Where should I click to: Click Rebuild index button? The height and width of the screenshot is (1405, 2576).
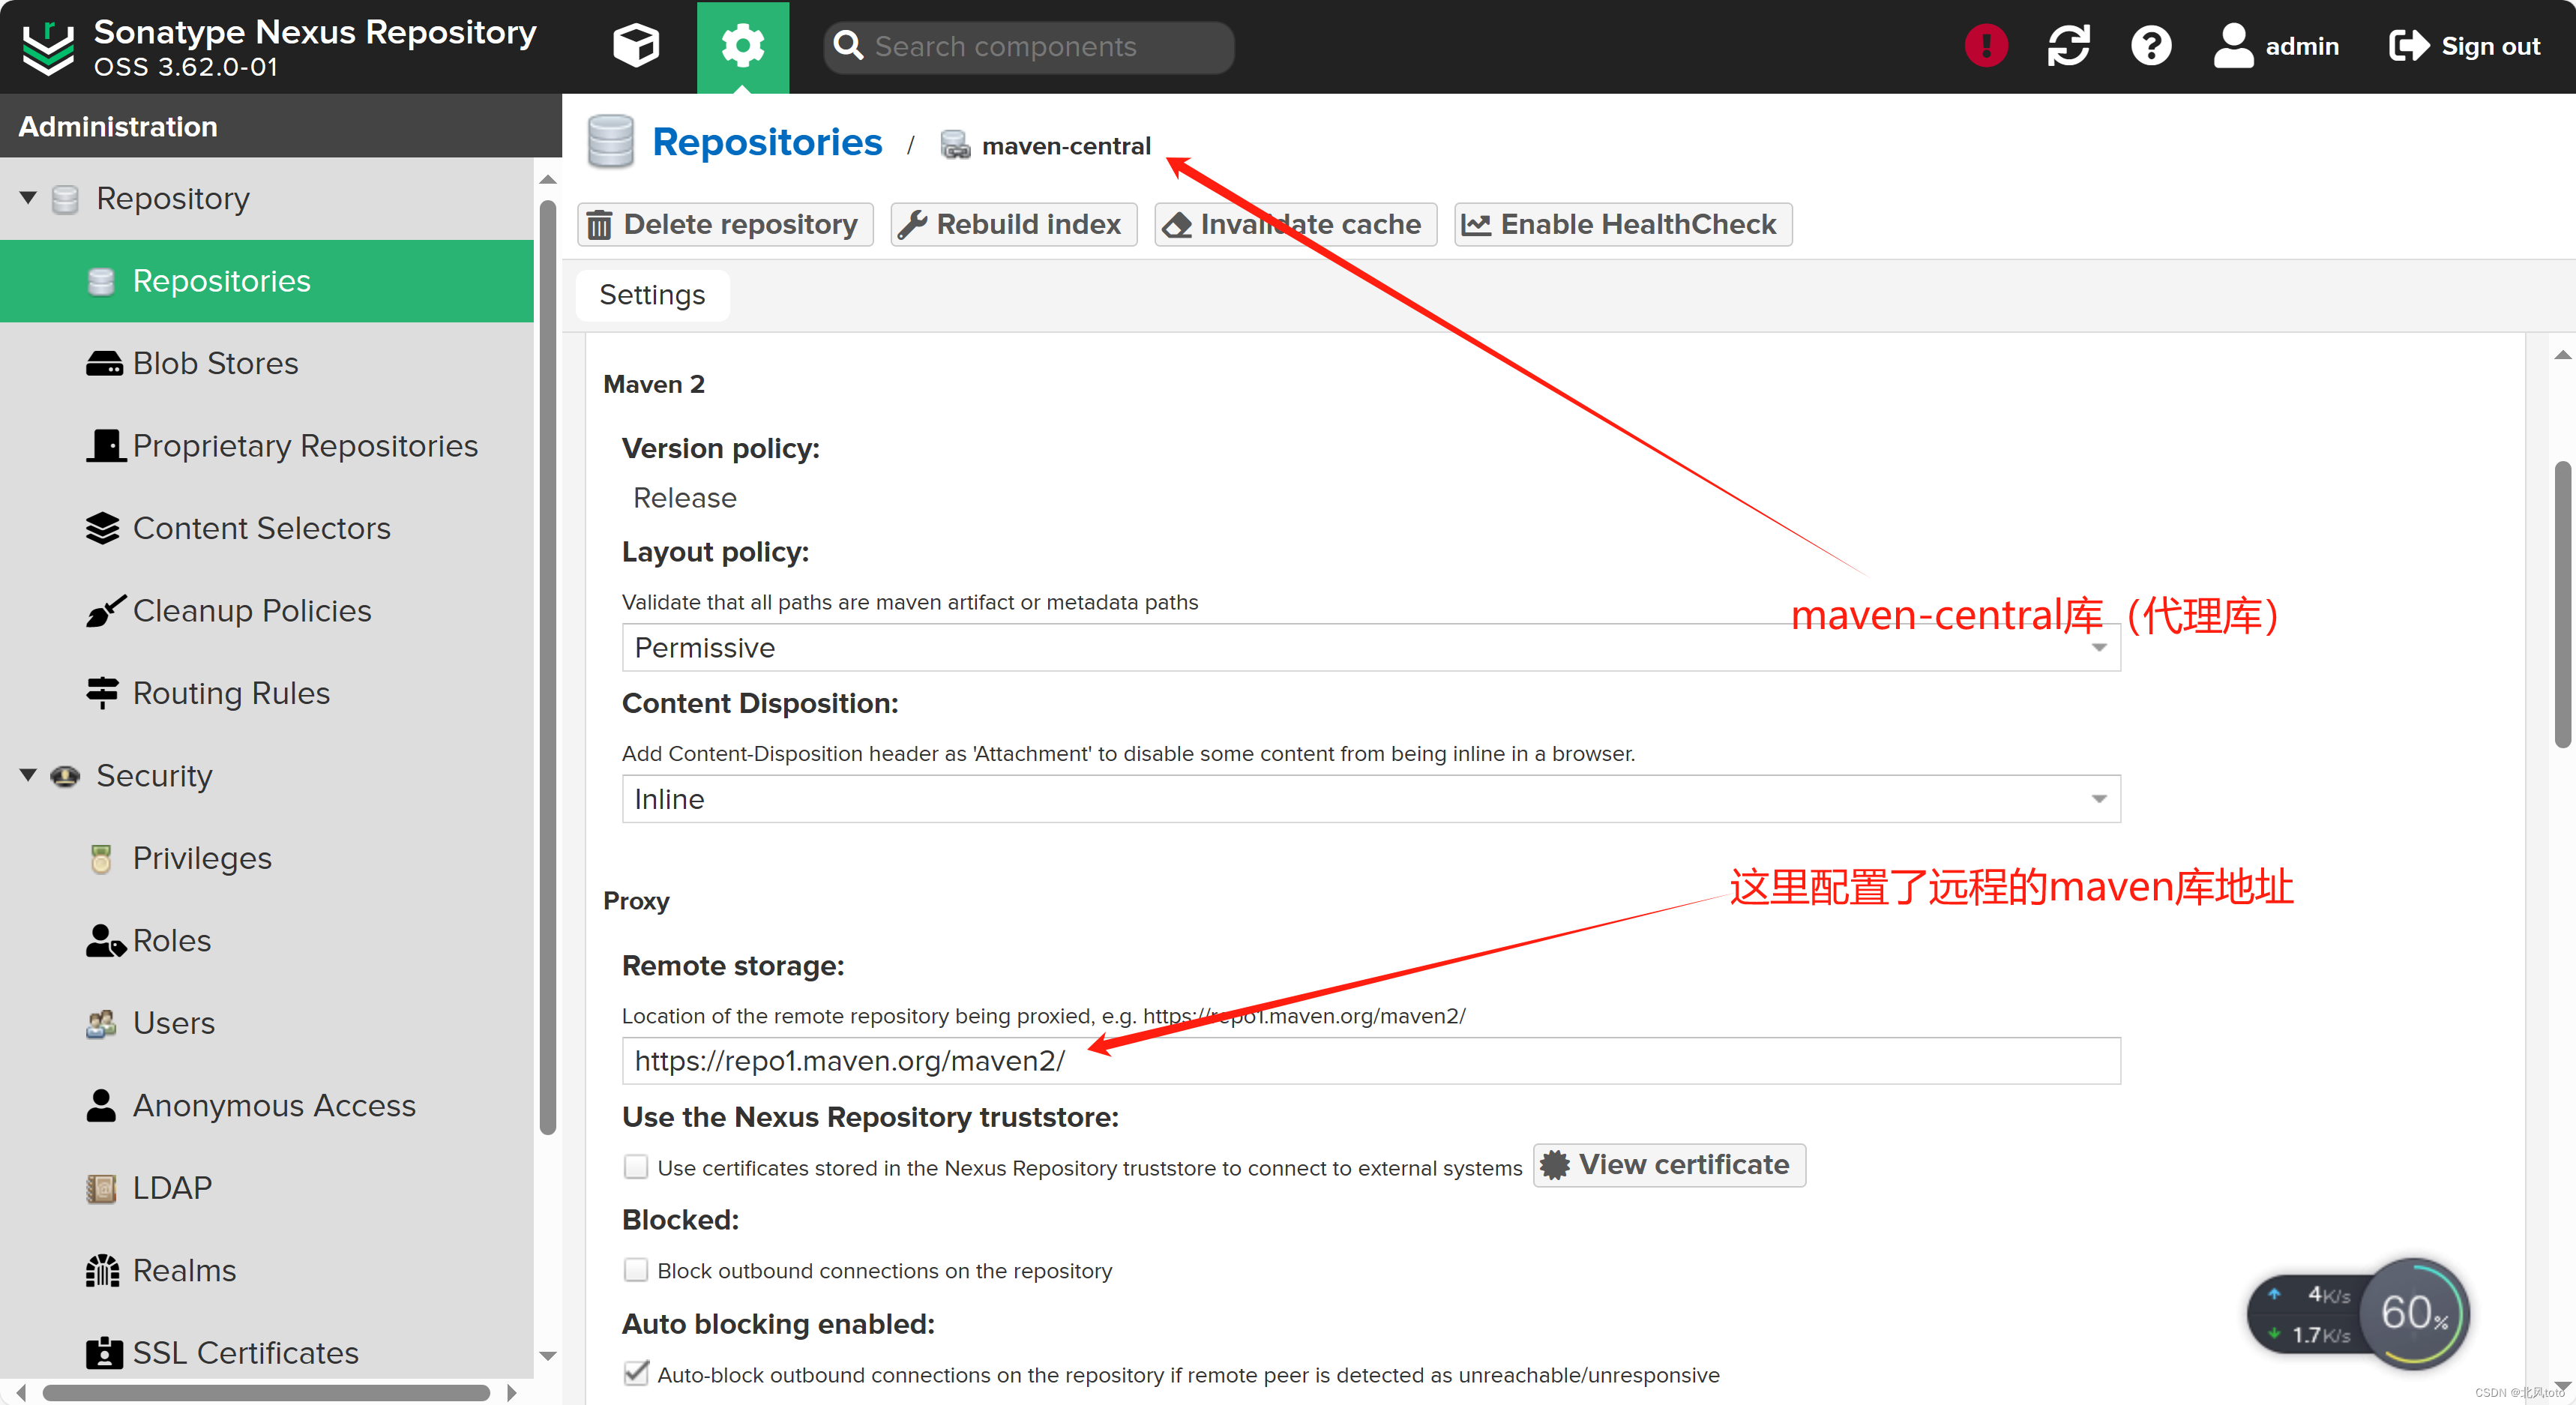[x=1014, y=224]
